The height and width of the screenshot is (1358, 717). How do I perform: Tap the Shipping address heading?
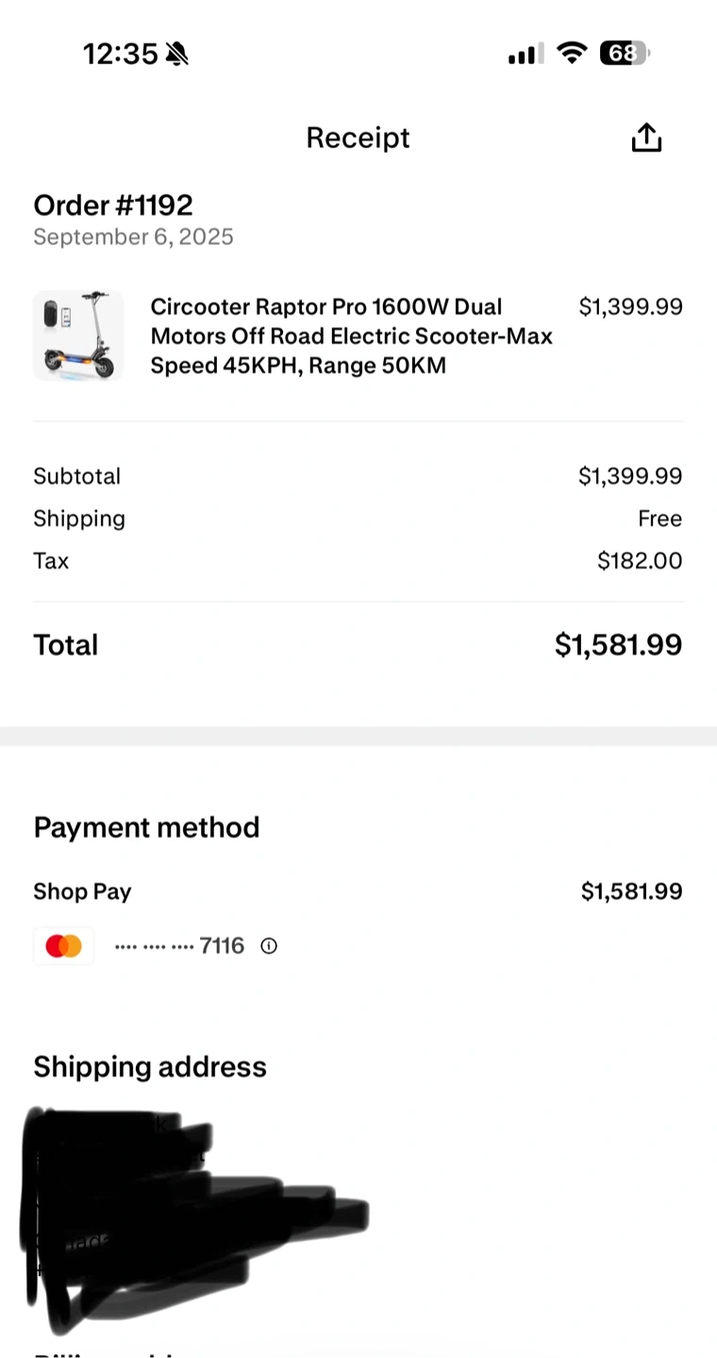[150, 1067]
